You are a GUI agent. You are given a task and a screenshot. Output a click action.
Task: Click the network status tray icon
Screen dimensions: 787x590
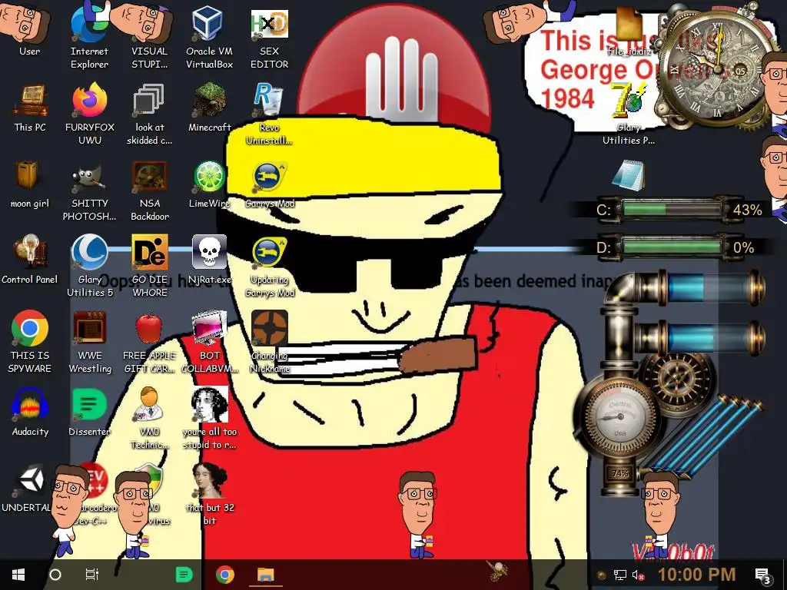620,575
